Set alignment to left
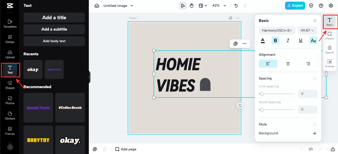Image resolution: width=338 pixels, height=154 pixels. coord(268,64)
